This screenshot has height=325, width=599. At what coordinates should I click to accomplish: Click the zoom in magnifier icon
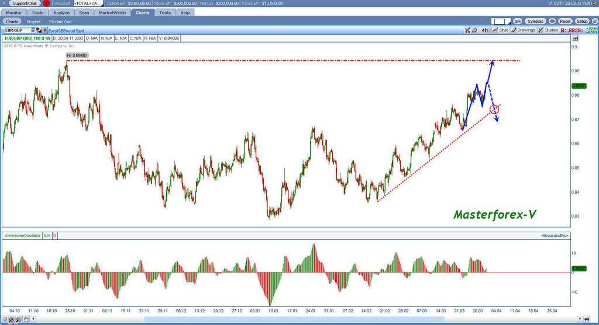(x=12, y=319)
